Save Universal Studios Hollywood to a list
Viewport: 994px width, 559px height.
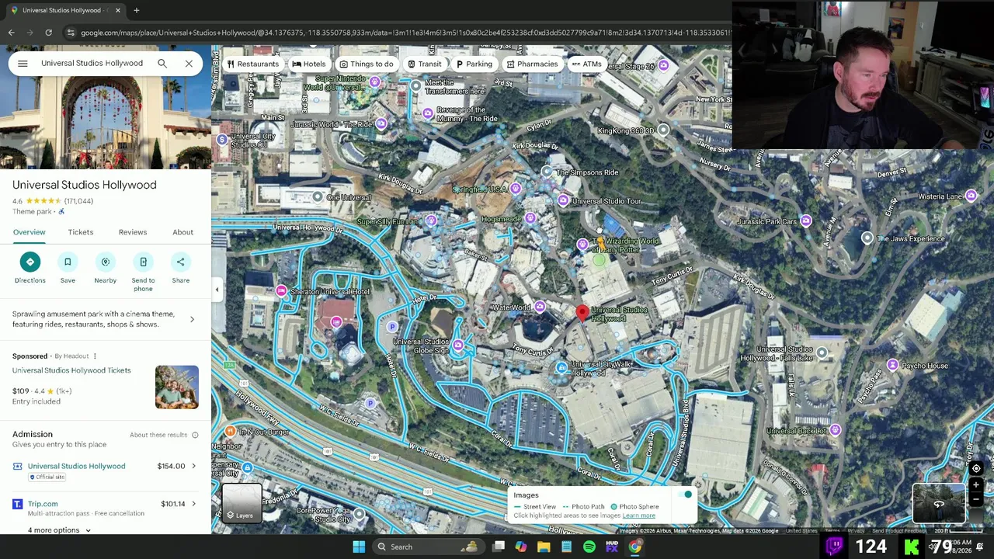coord(68,269)
